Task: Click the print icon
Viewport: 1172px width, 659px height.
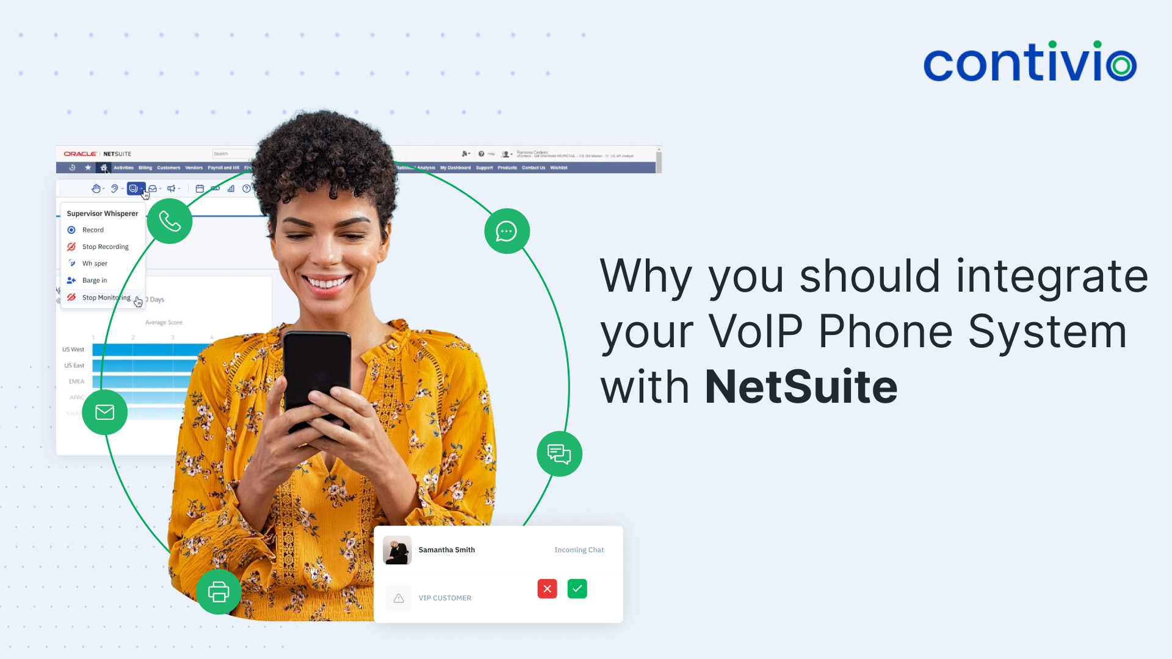Action: (217, 590)
